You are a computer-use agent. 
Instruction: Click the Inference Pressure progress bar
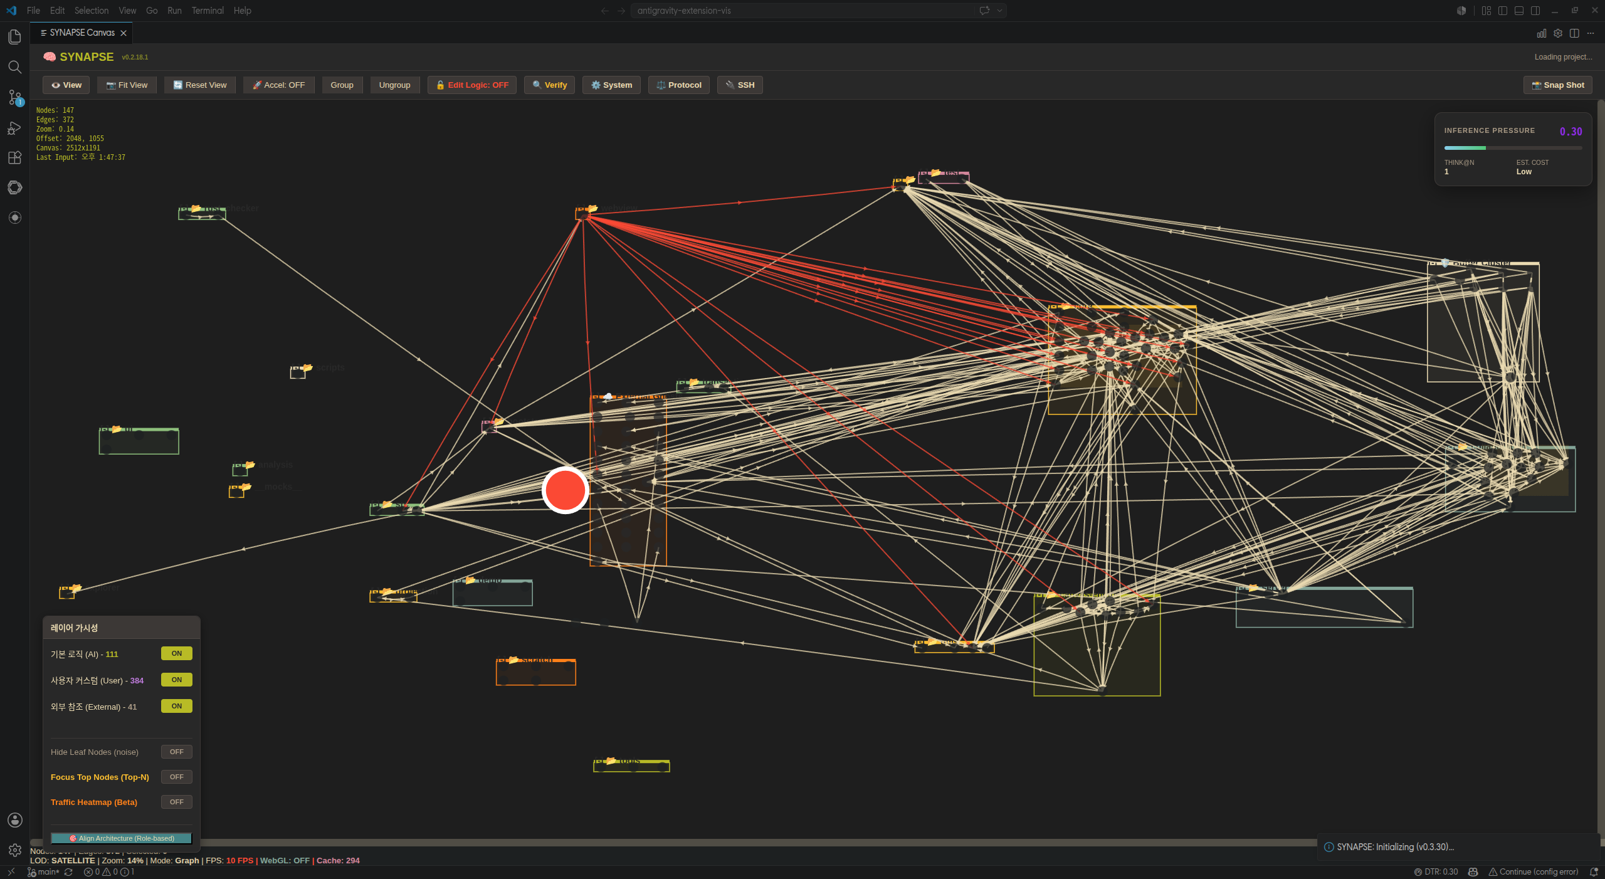click(1513, 148)
